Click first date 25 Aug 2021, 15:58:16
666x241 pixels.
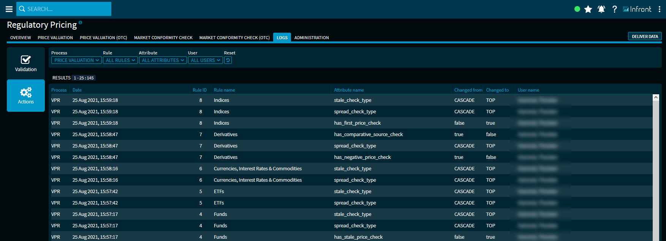[95, 168]
